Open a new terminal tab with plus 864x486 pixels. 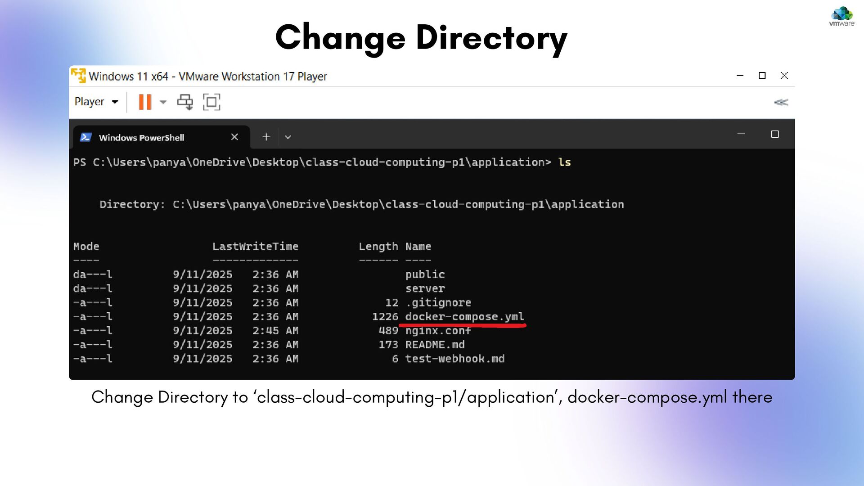pos(266,137)
